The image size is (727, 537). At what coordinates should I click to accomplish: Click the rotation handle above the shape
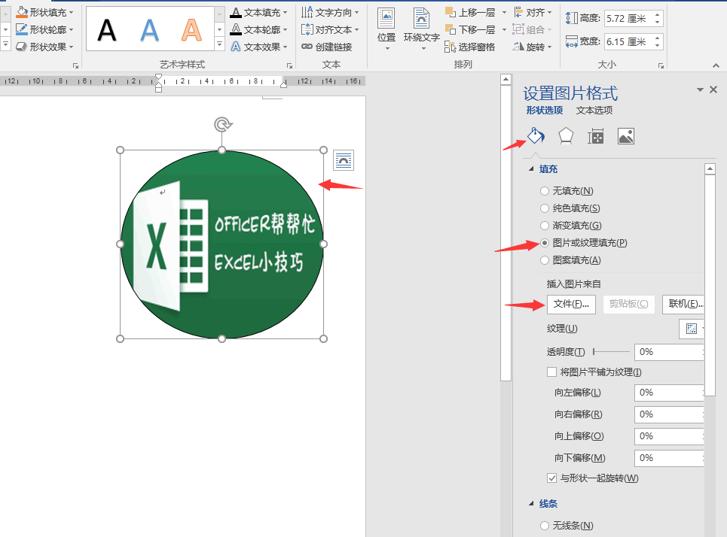(x=222, y=124)
